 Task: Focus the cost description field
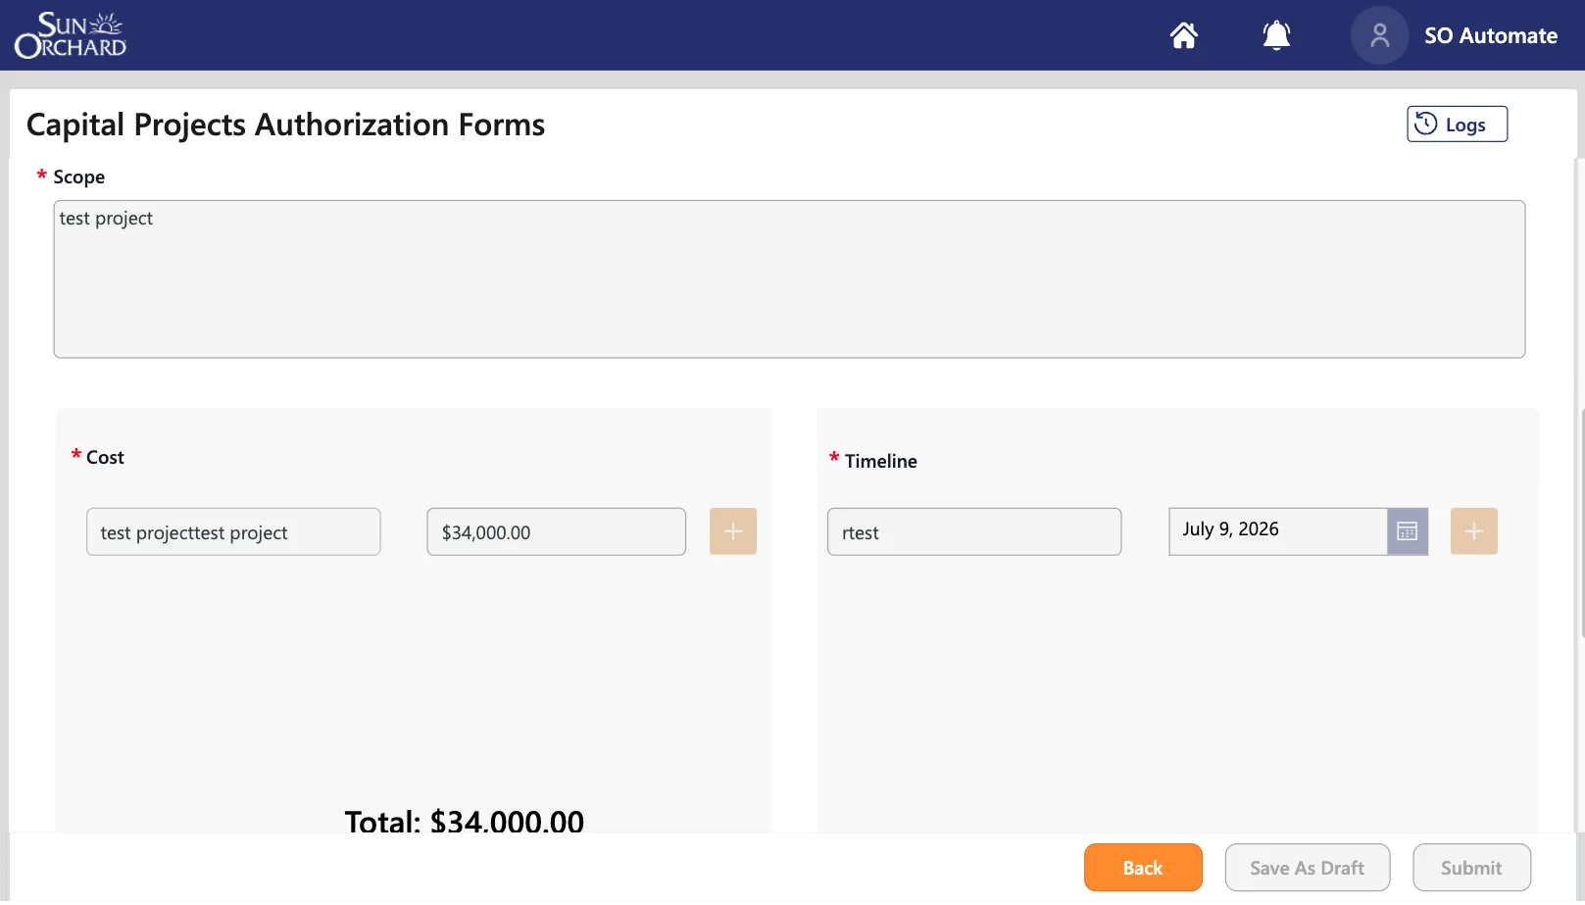[233, 532]
